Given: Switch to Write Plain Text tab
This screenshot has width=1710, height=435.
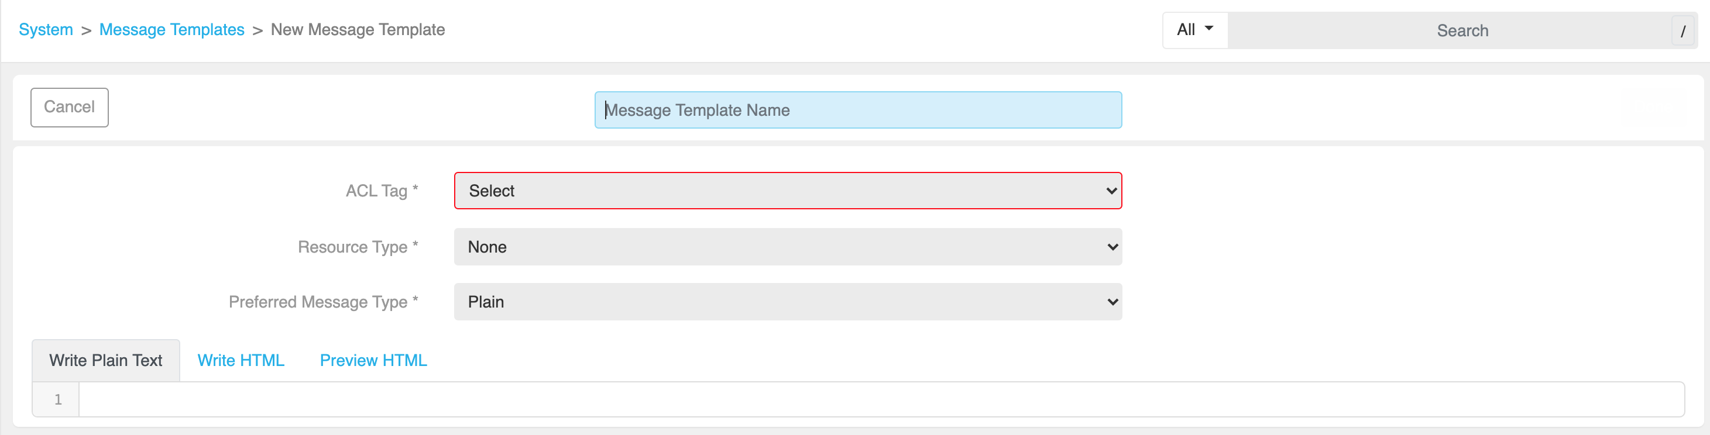Looking at the screenshot, I should pos(105,360).
